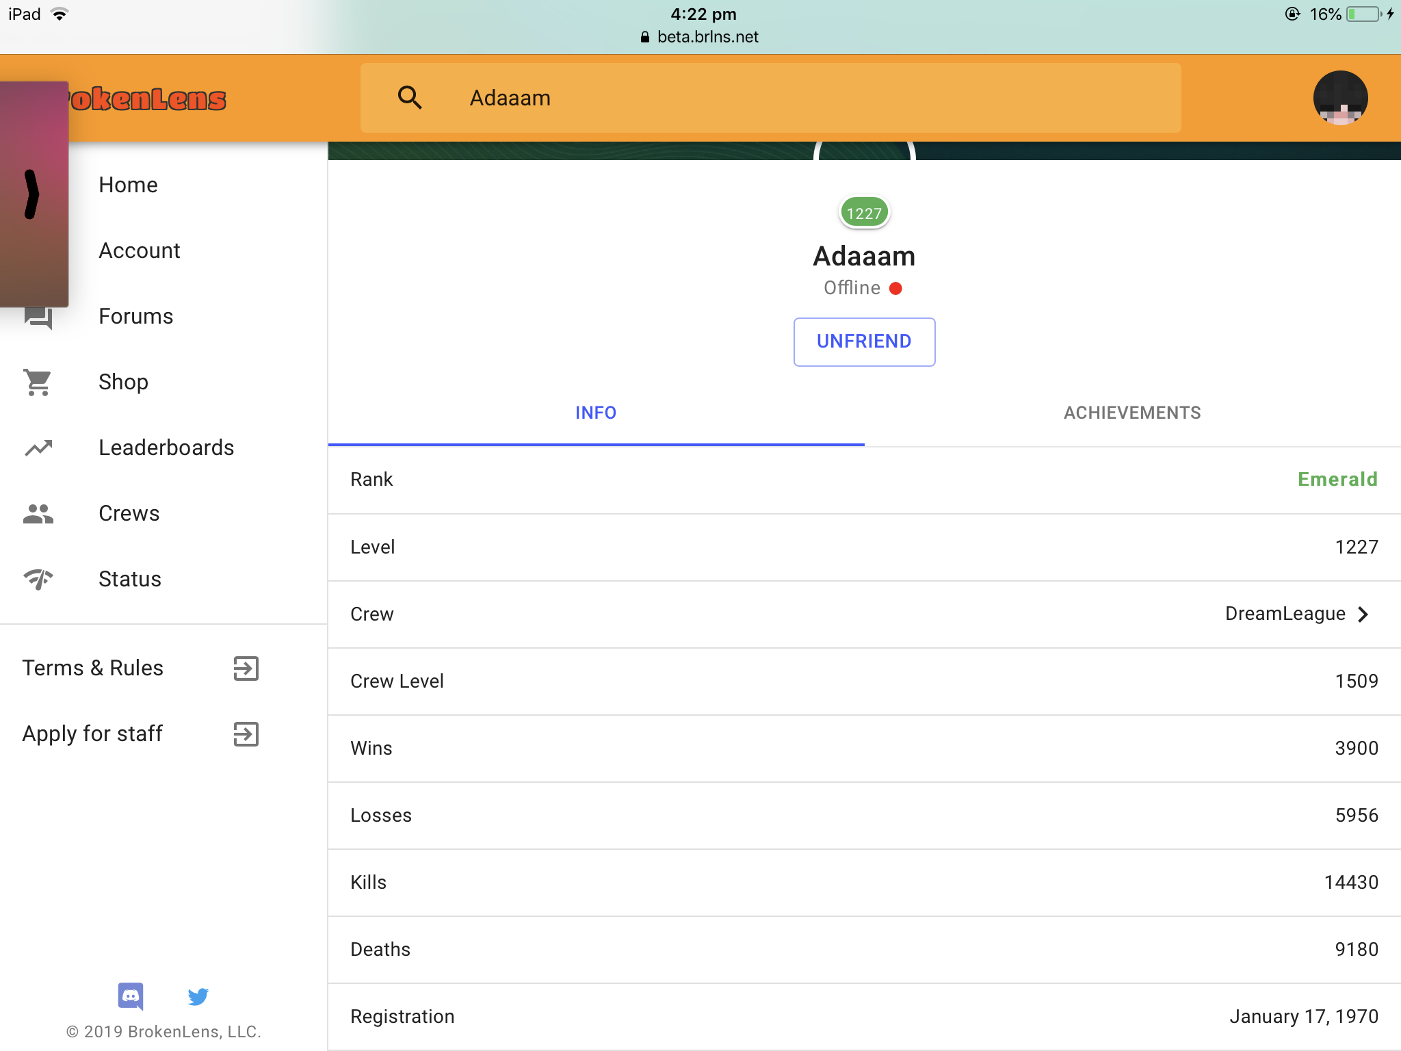Click the search magnifier icon
This screenshot has height=1051, width=1401.
[409, 98]
